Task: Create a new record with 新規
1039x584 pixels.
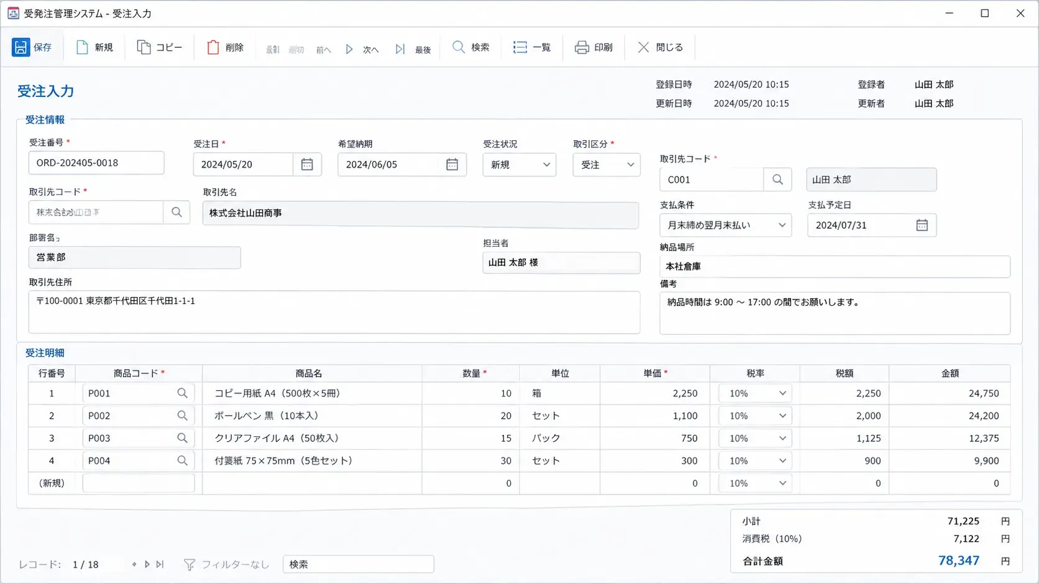Action: [x=94, y=47]
